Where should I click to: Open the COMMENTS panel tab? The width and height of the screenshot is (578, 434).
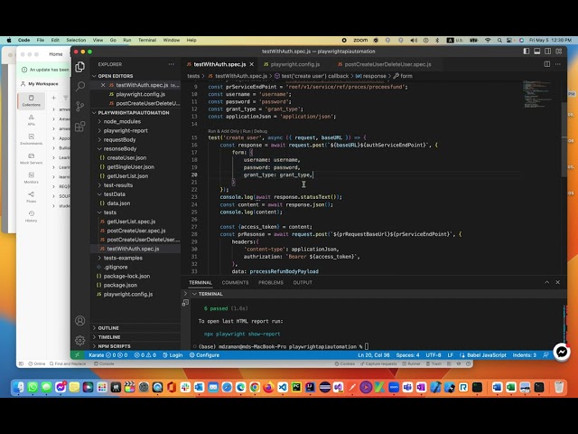click(x=235, y=282)
